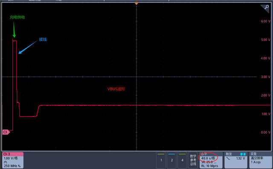Select the C3 channel ground marker
Viewport: 273px width, 169px height.
[6, 132]
